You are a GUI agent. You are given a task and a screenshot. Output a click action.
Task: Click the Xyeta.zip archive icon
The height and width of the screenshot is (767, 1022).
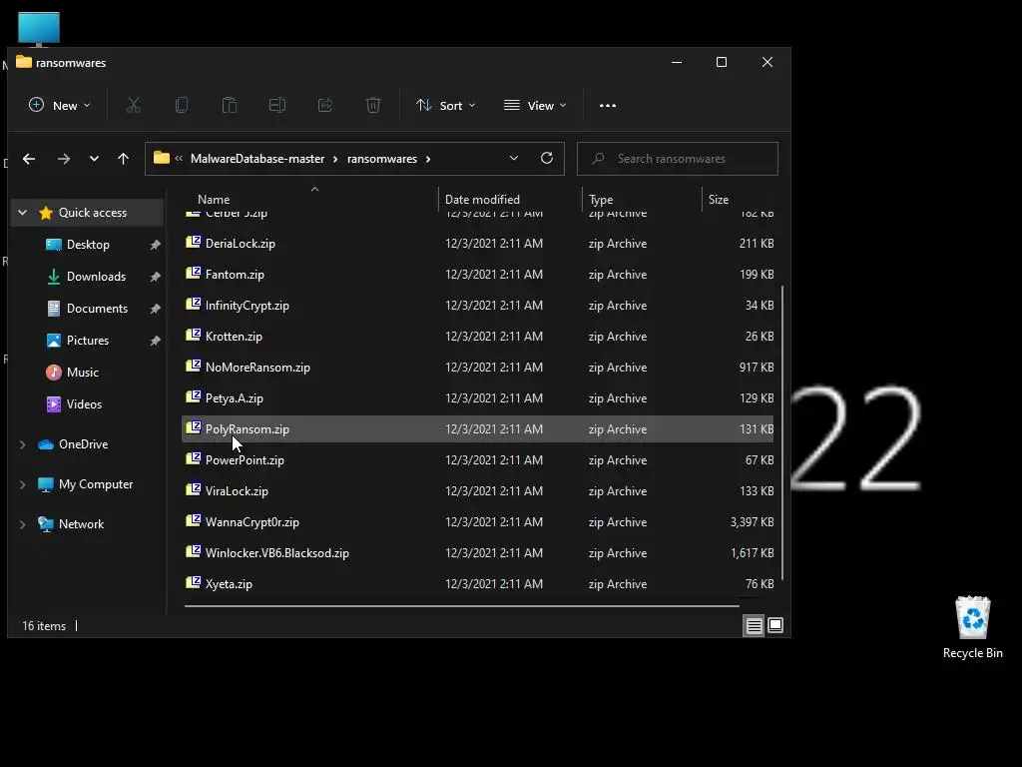coord(193,583)
